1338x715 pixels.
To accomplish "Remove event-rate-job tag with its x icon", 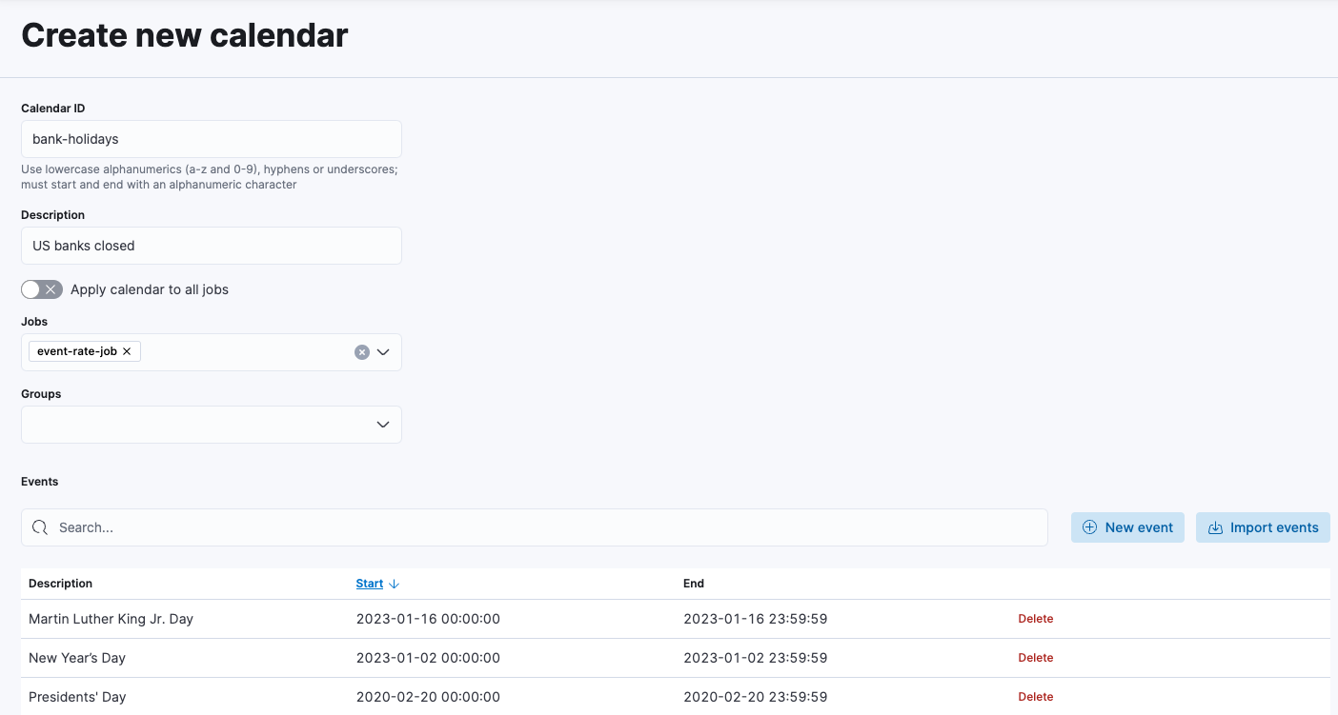I will click(127, 351).
